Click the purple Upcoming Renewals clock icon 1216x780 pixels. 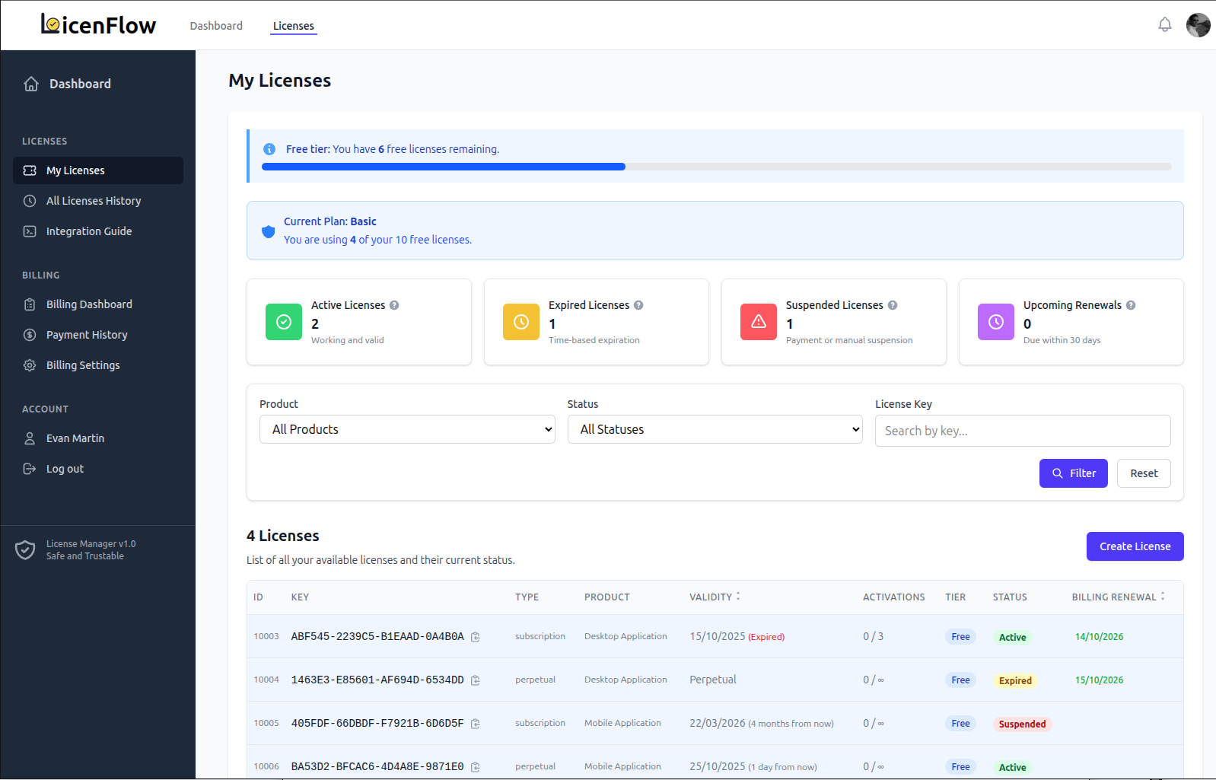[x=996, y=322]
